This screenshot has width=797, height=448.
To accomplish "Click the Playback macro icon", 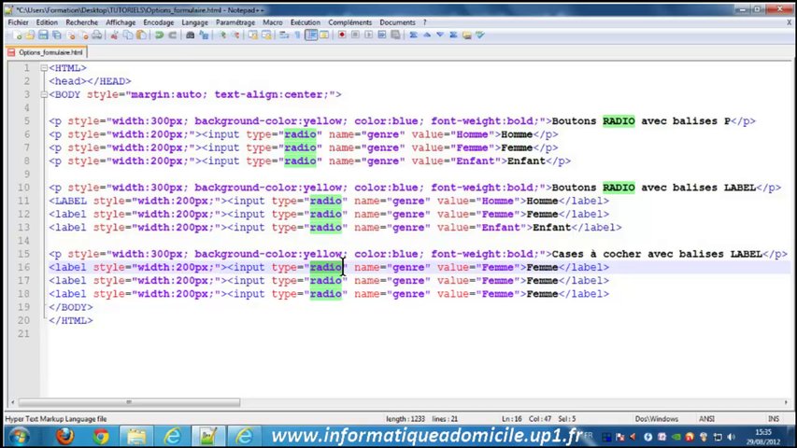I will (x=368, y=35).
